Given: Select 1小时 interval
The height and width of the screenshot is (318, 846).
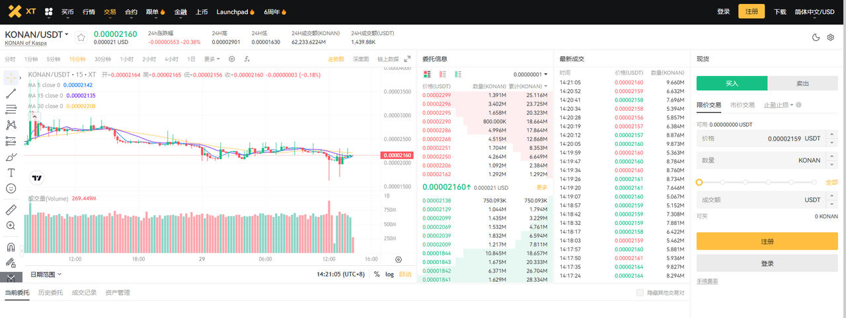Looking at the screenshot, I should tap(126, 59).
